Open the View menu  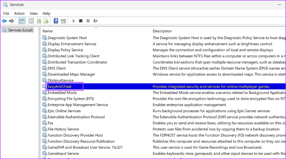coord(34,13)
